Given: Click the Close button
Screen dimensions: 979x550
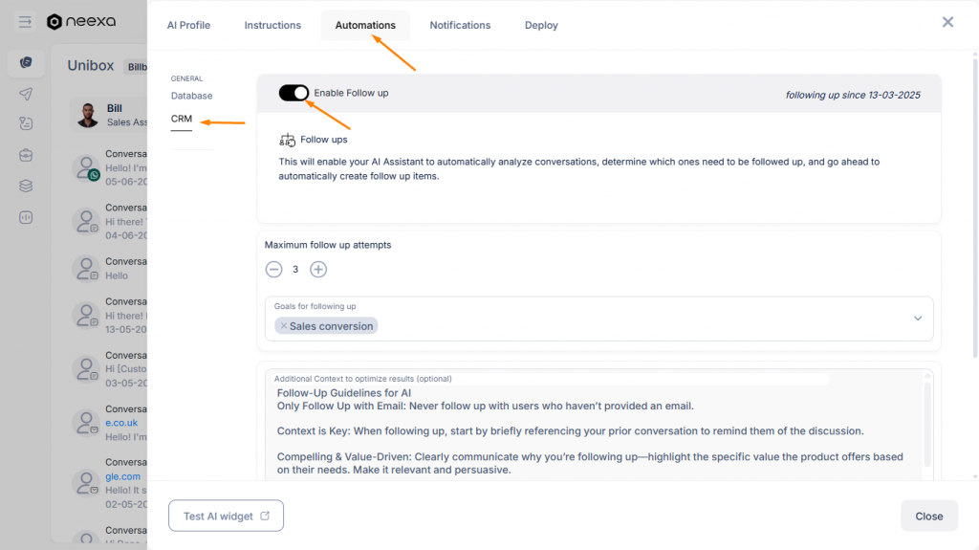Looking at the screenshot, I should point(929,516).
